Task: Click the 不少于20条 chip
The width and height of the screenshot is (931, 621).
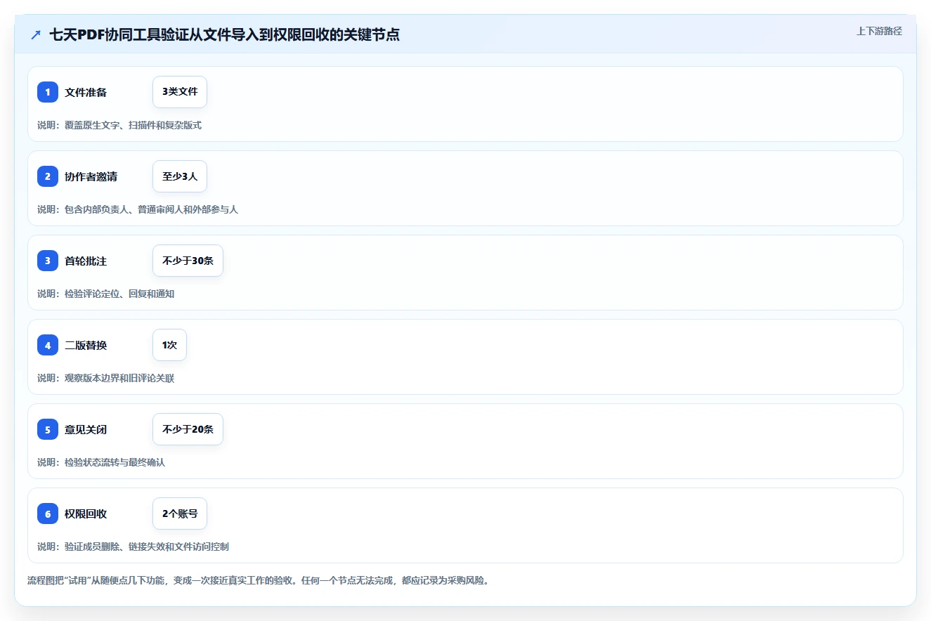Action: click(x=188, y=429)
